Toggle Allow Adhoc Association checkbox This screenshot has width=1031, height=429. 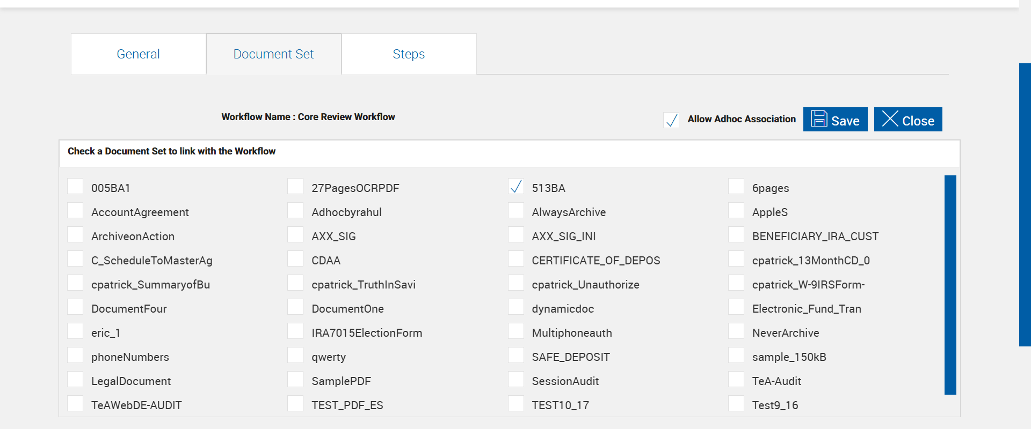pos(671,120)
